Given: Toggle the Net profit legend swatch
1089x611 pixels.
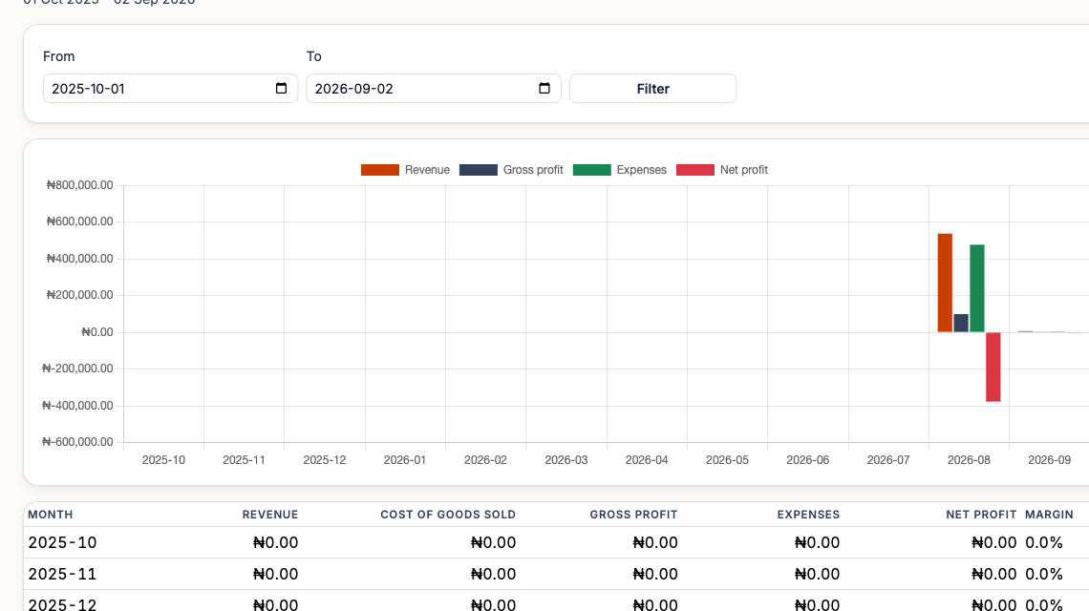Looking at the screenshot, I should (695, 170).
